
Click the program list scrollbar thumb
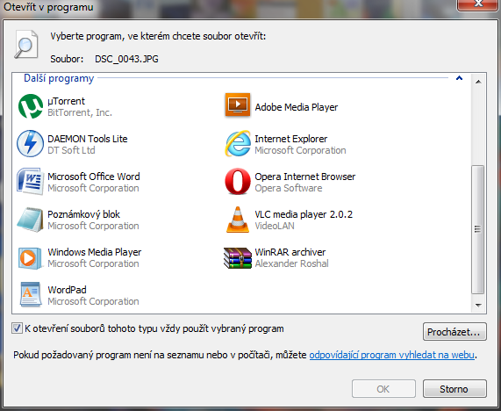477,229
